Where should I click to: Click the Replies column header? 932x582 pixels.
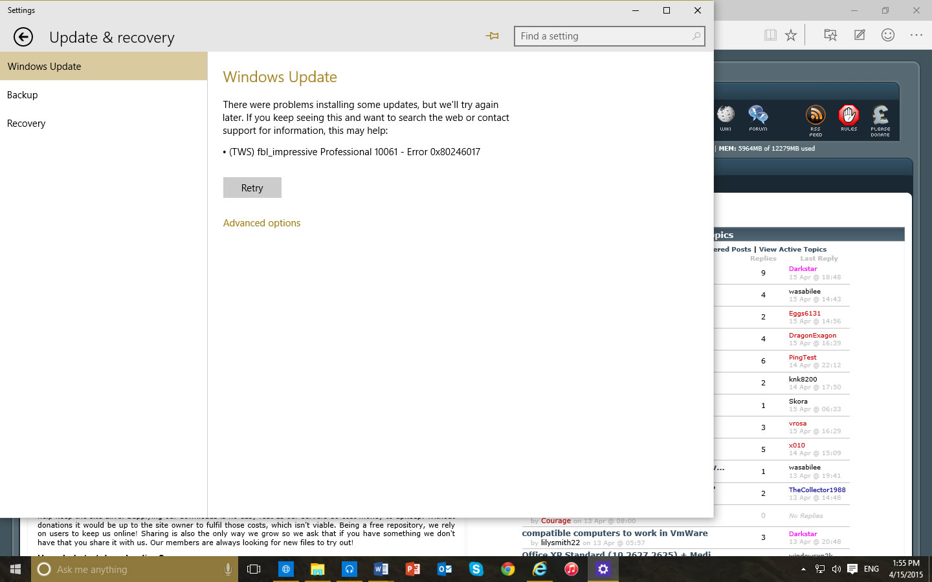(x=763, y=258)
